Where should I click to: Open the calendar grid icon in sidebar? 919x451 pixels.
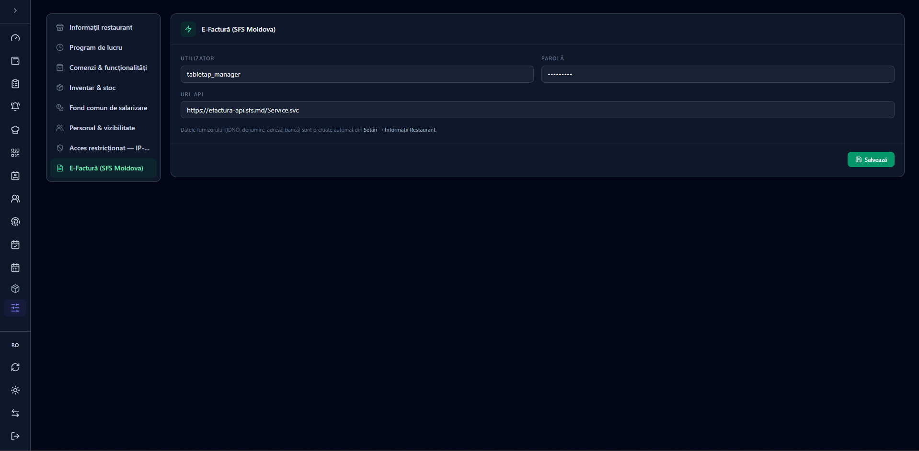pos(15,268)
